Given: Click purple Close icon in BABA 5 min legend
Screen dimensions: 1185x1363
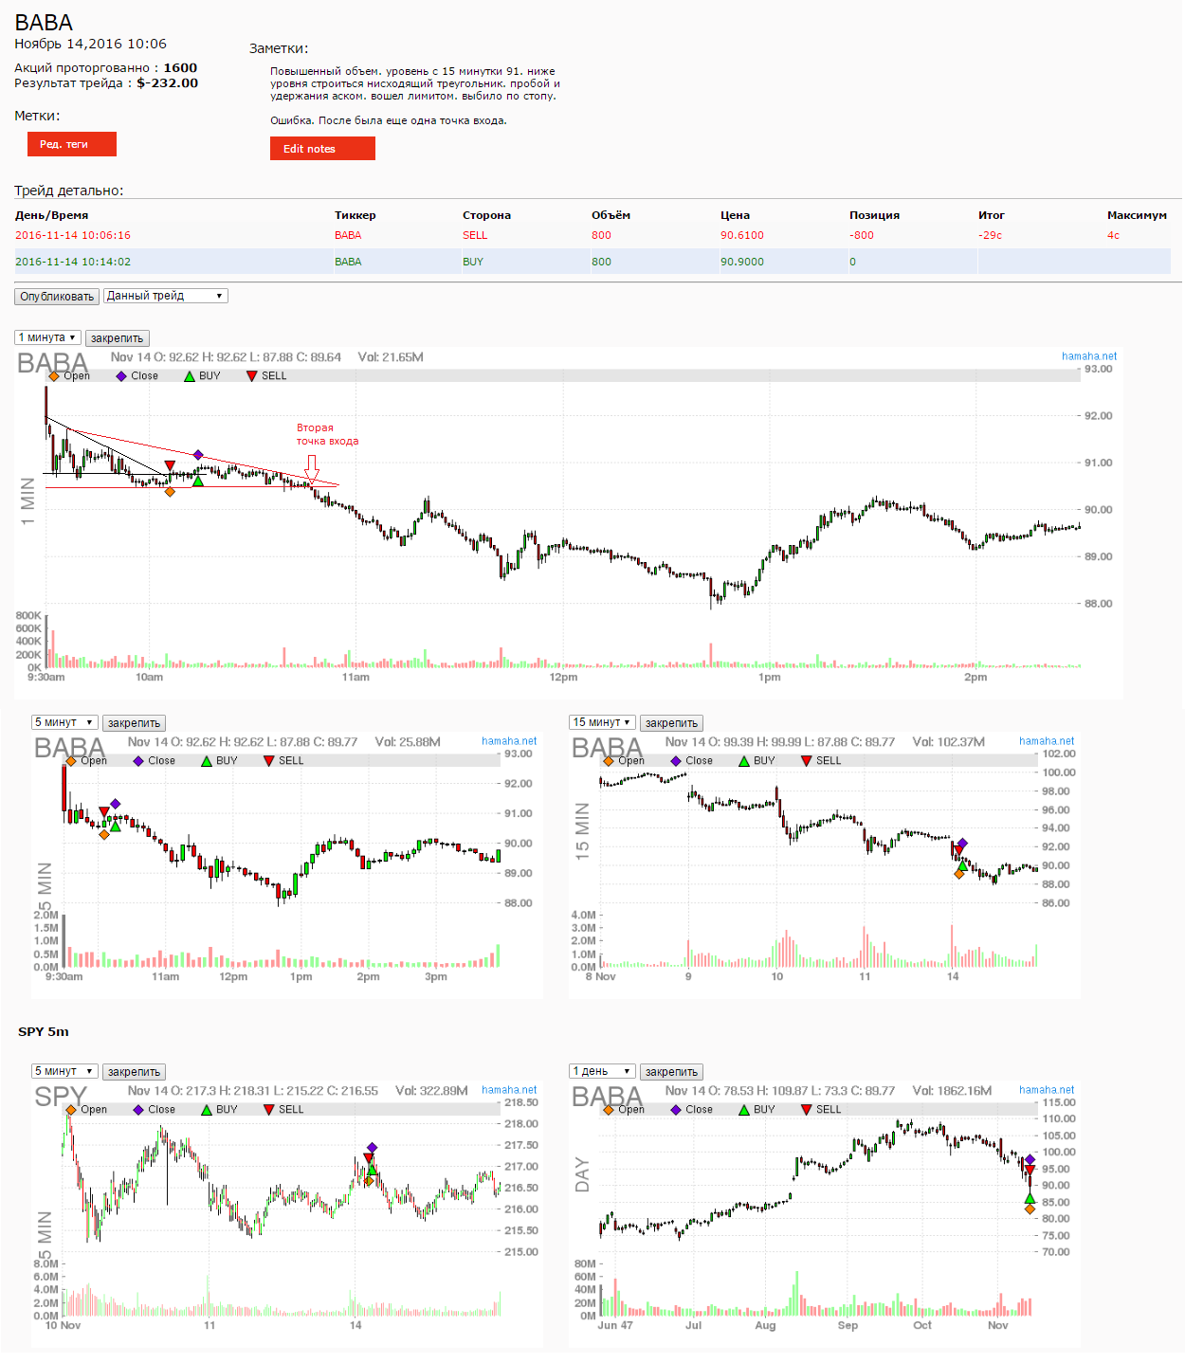Looking at the screenshot, I should (x=138, y=761).
